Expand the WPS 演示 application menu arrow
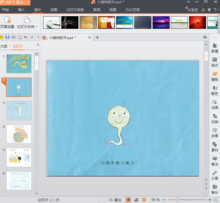The image size is (220, 203). coord(28,3)
